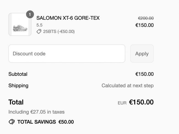Click the discount tag icon beside 25BTS
179x134 pixels.
pyautogui.click(x=39, y=31)
